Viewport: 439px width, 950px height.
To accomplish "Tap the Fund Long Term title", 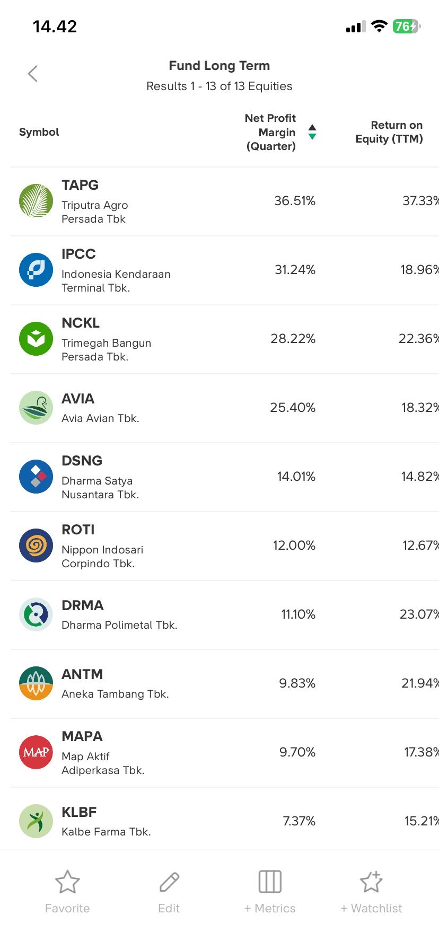I will 219,66.
